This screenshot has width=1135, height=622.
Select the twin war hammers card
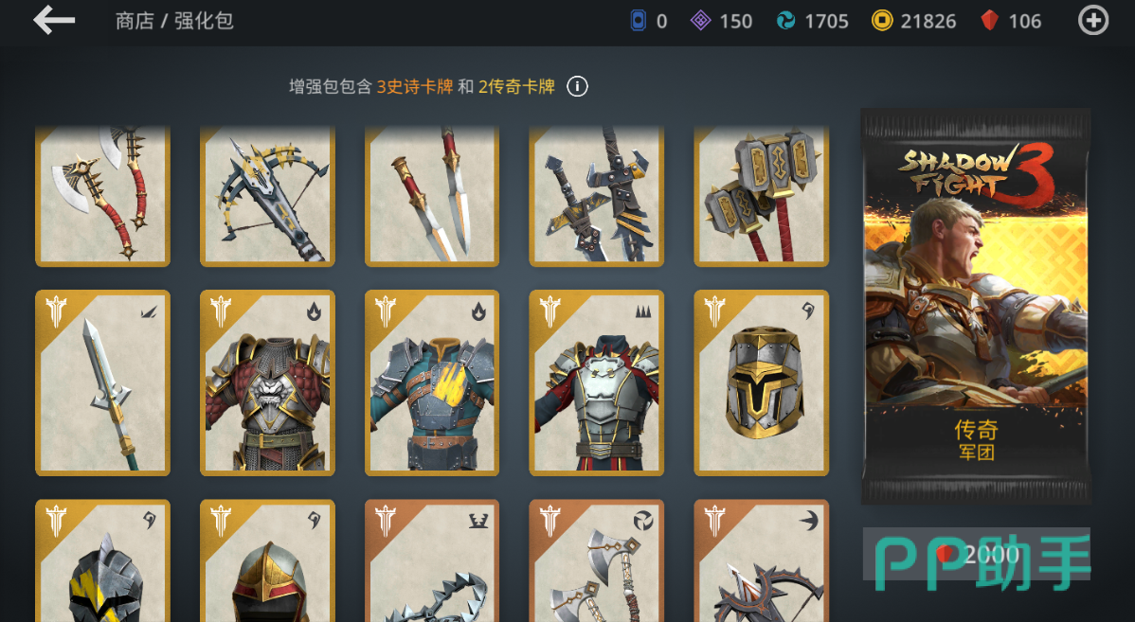coord(762,195)
